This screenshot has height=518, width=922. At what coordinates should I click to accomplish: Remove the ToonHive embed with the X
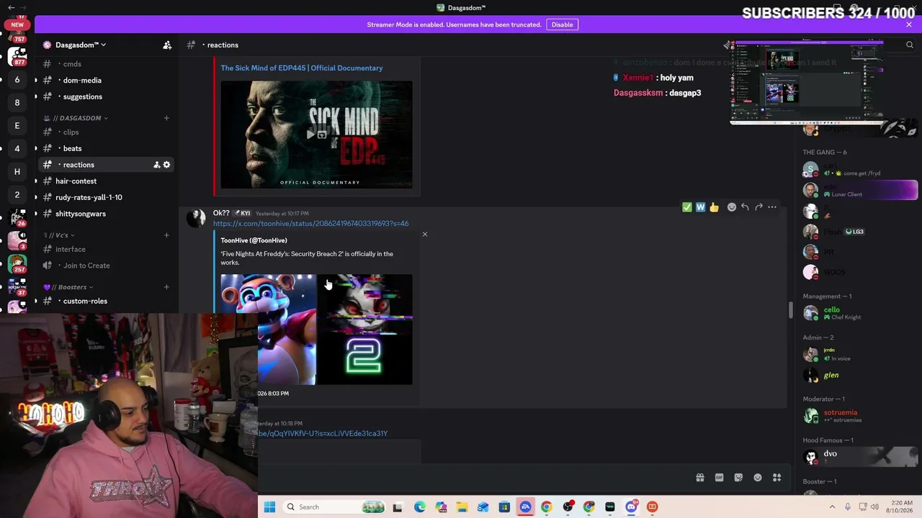click(424, 235)
